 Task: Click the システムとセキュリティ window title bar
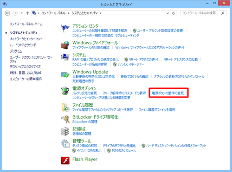tap(116, 4)
